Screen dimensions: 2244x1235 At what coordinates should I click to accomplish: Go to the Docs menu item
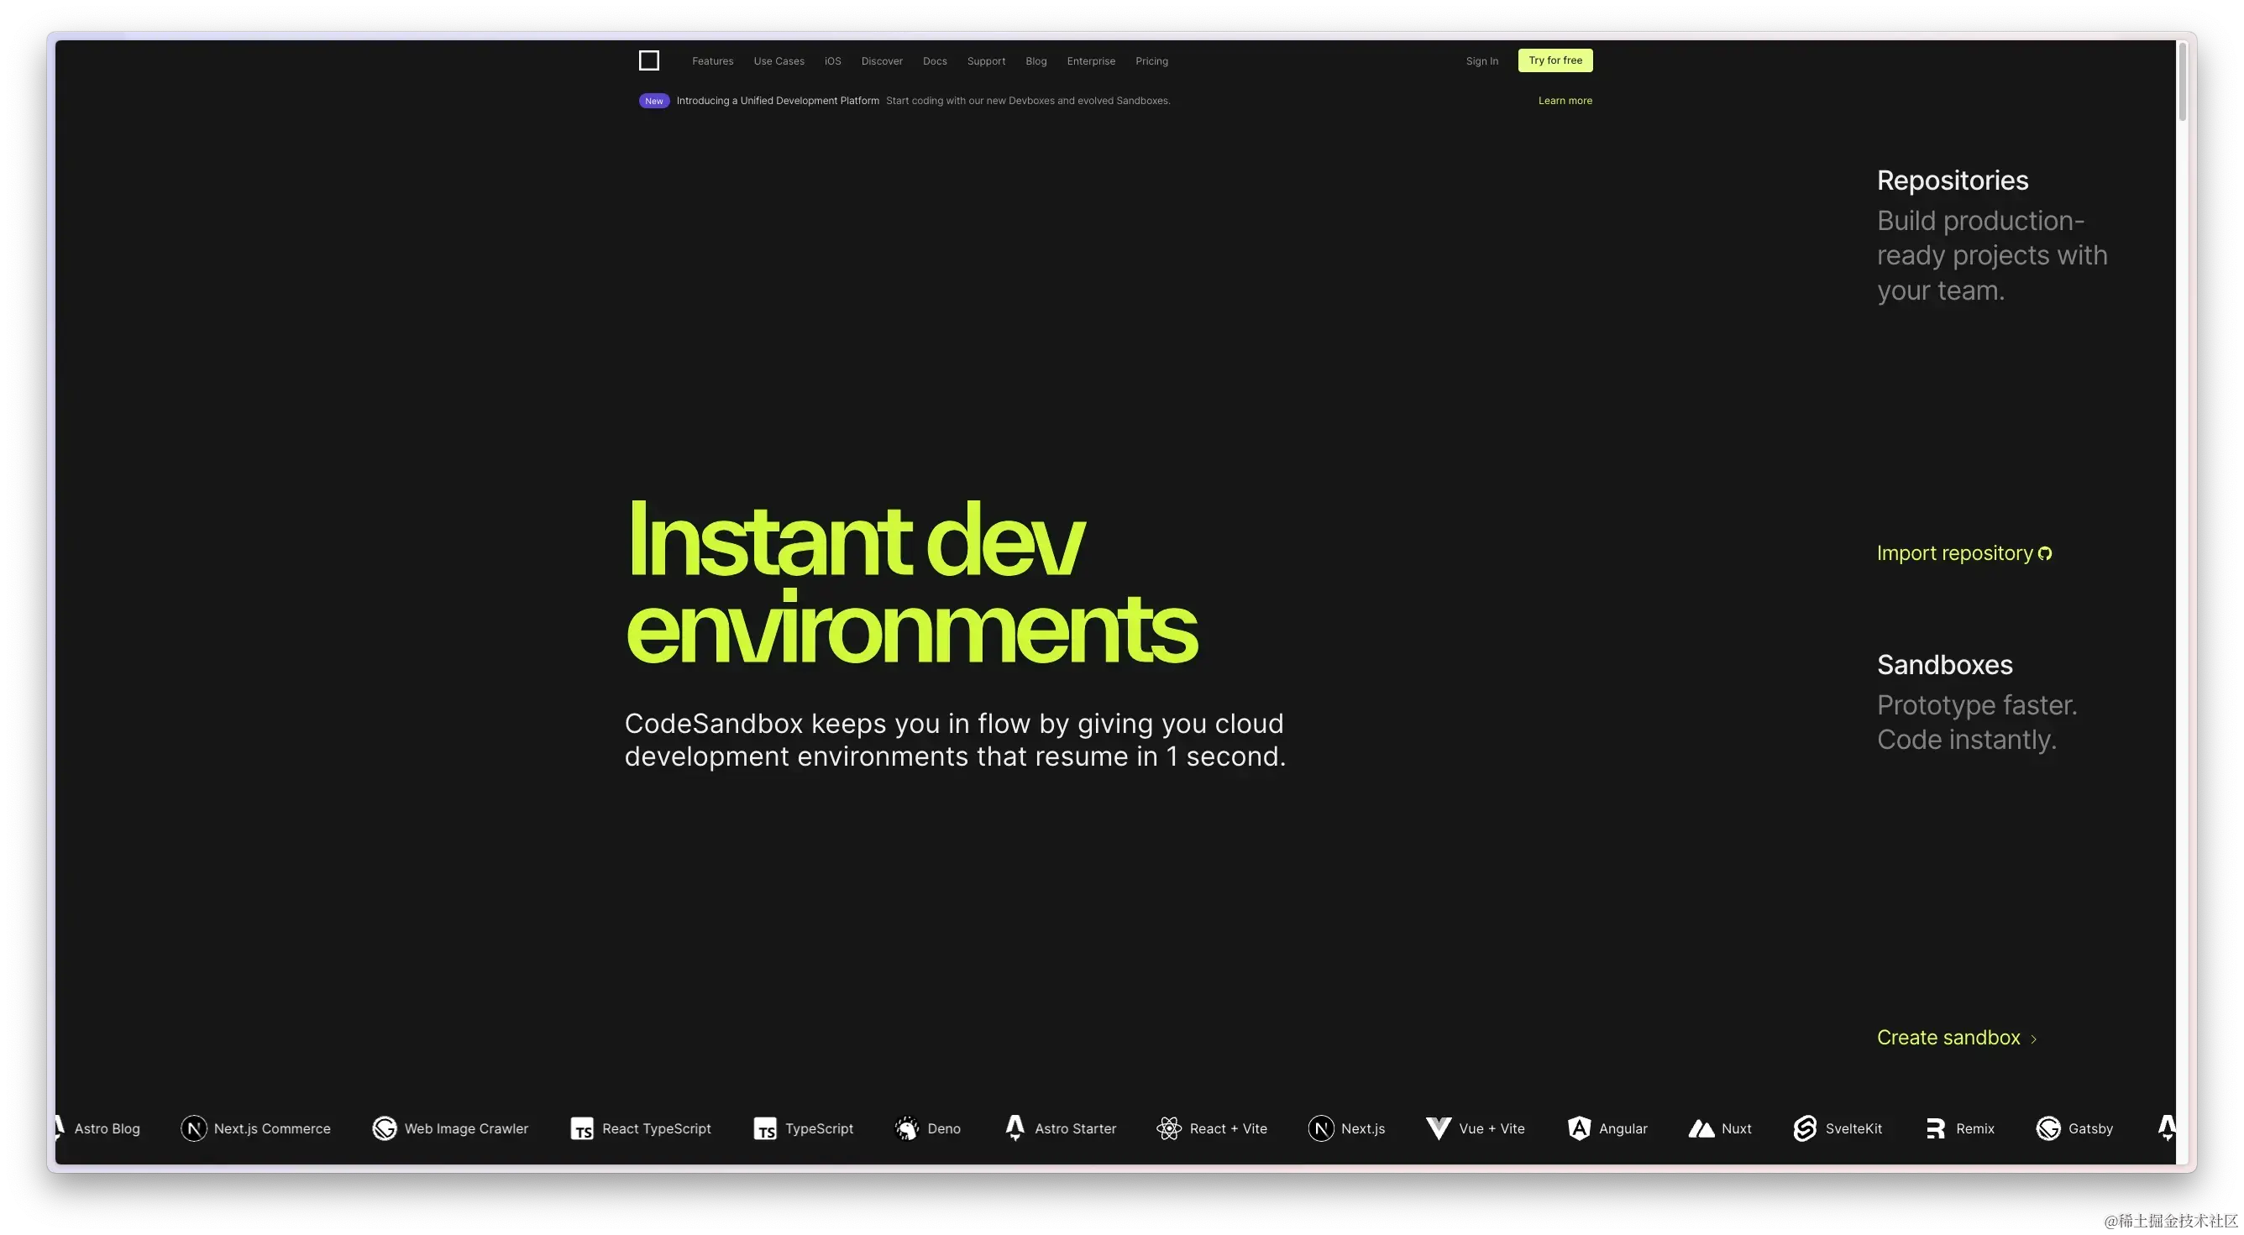click(x=935, y=60)
